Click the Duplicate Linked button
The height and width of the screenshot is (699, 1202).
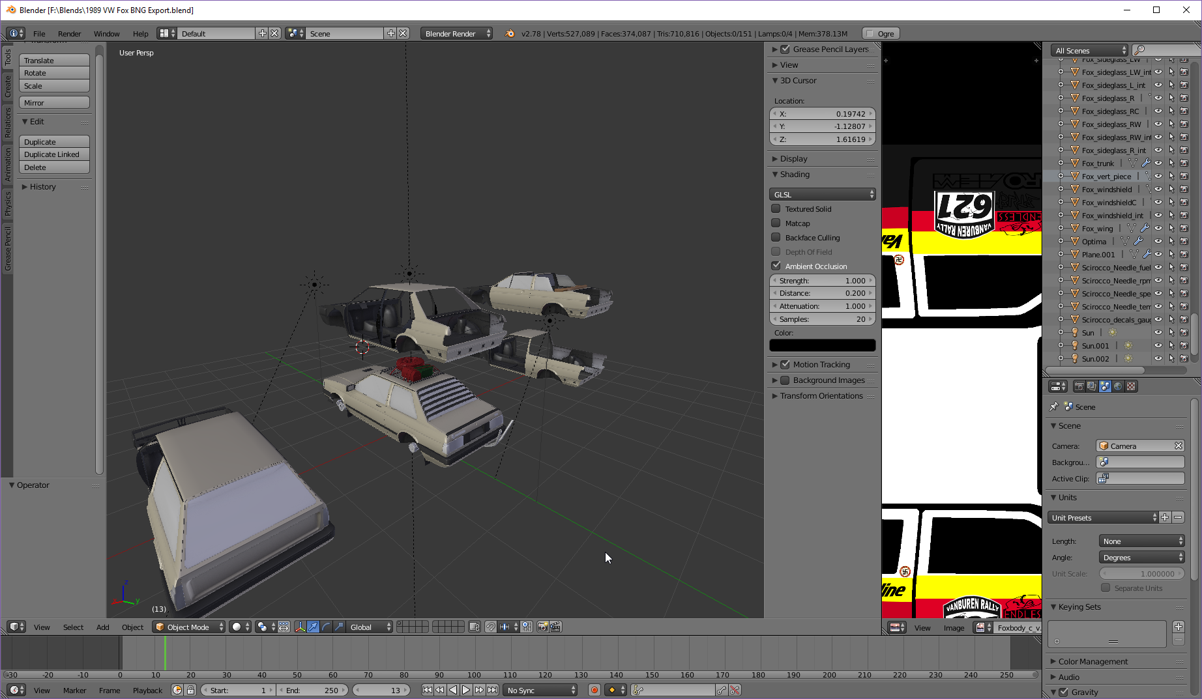(54, 154)
